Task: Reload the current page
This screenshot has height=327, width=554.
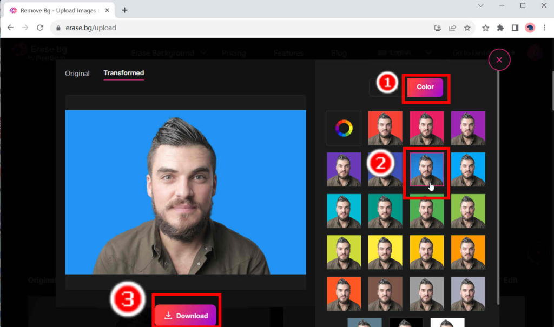Action: (39, 28)
